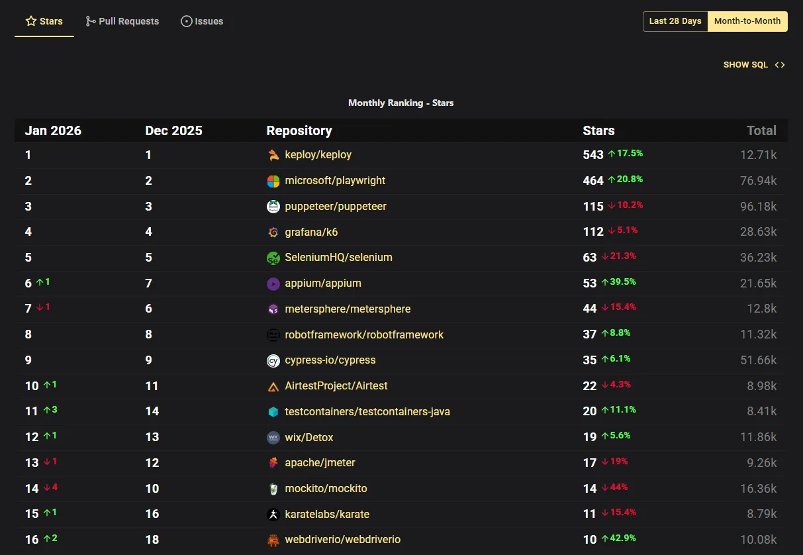Click the Apache JMeter logo icon
803x555 pixels.
click(x=273, y=463)
